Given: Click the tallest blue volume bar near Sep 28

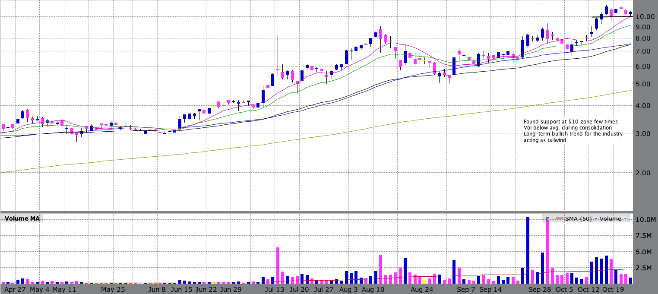Looking at the screenshot, I should (x=528, y=250).
